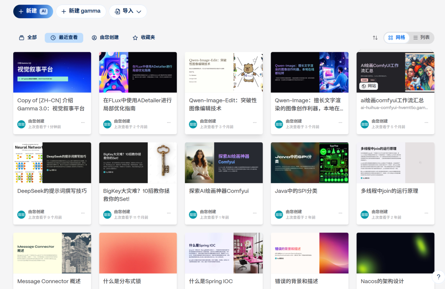Viewport: 445px width, 289px height.
Task: Open the 探索AI绘画神器 Comfyui thumbnail
Action: click(x=224, y=163)
